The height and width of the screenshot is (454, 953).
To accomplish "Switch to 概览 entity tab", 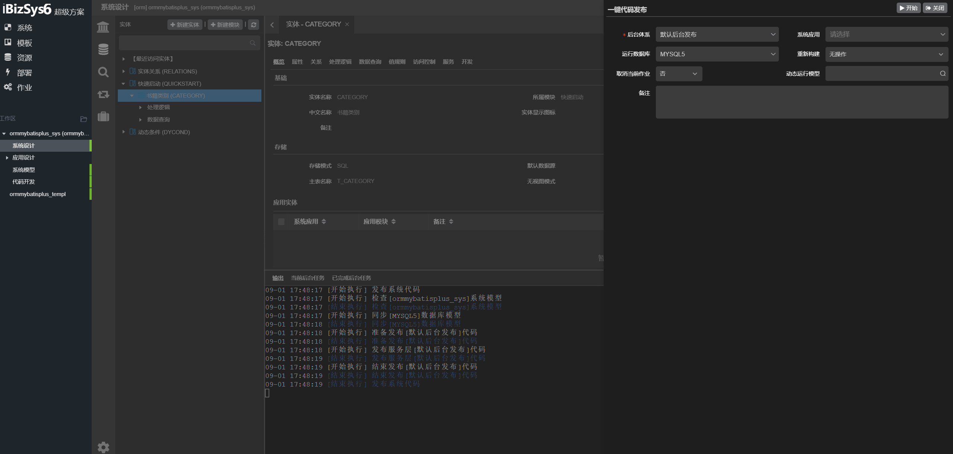I will click(x=279, y=62).
